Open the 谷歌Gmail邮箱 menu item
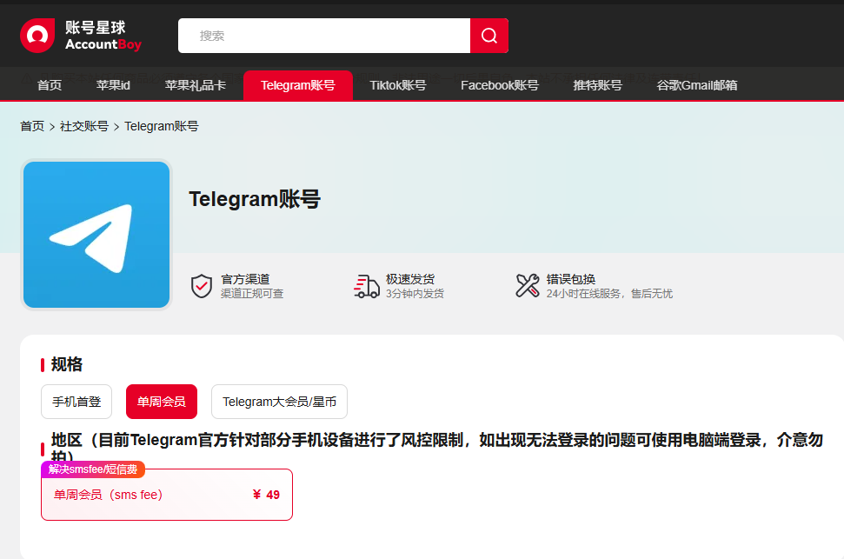Viewport: 844px width, 559px height. [x=696, y=85]
